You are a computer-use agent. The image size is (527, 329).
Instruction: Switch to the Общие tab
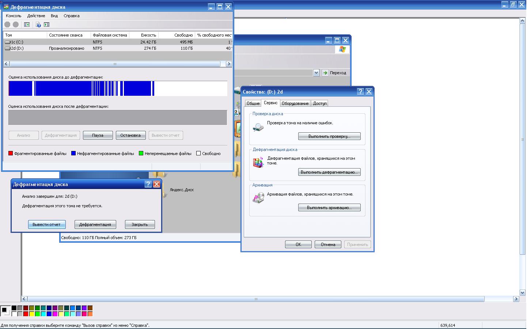[x=253, y=103]
